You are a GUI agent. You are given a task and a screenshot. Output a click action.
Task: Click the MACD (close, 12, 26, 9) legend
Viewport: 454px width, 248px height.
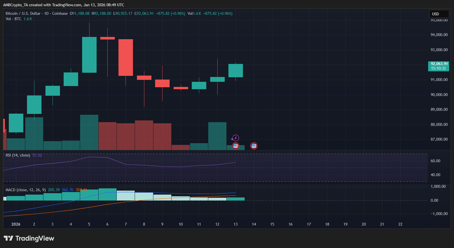click(26, 190)
